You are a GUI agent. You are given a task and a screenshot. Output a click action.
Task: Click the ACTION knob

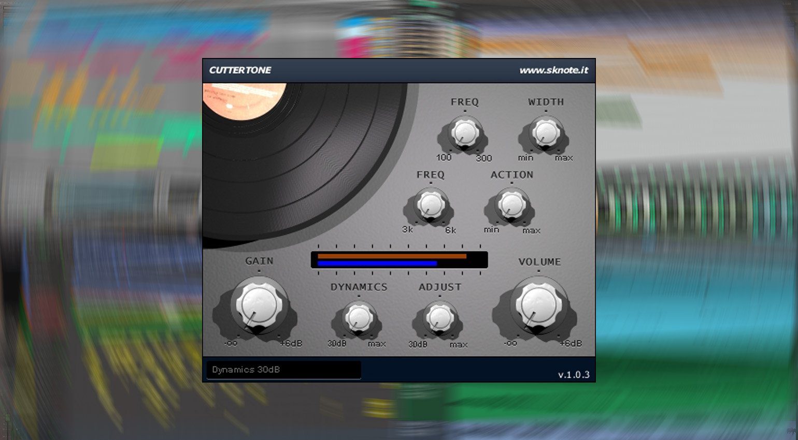point(511,205)
